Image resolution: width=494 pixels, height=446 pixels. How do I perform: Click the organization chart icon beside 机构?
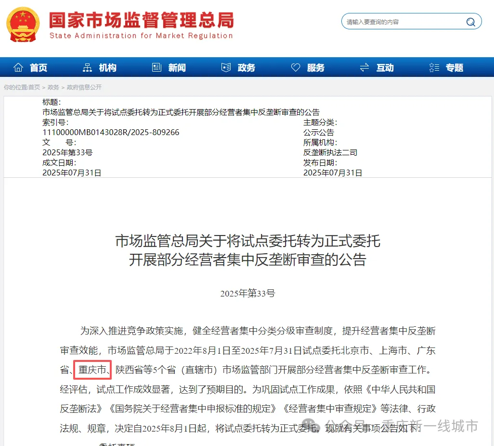click(x=87, y=67)
